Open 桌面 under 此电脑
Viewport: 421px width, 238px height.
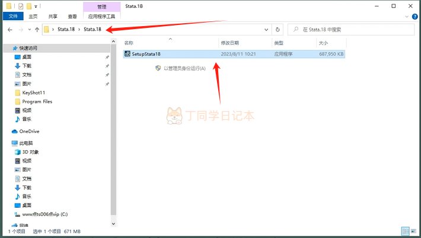coord(27,205)
